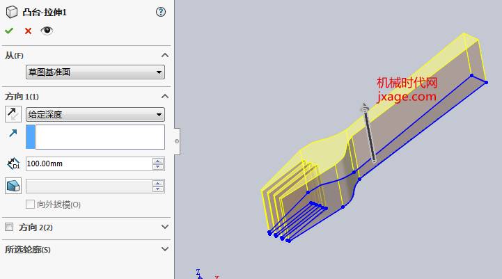This screenshot has width=502, height=279.
Task: Click the reverse direction icon
Action: click(x=13, y=114)
